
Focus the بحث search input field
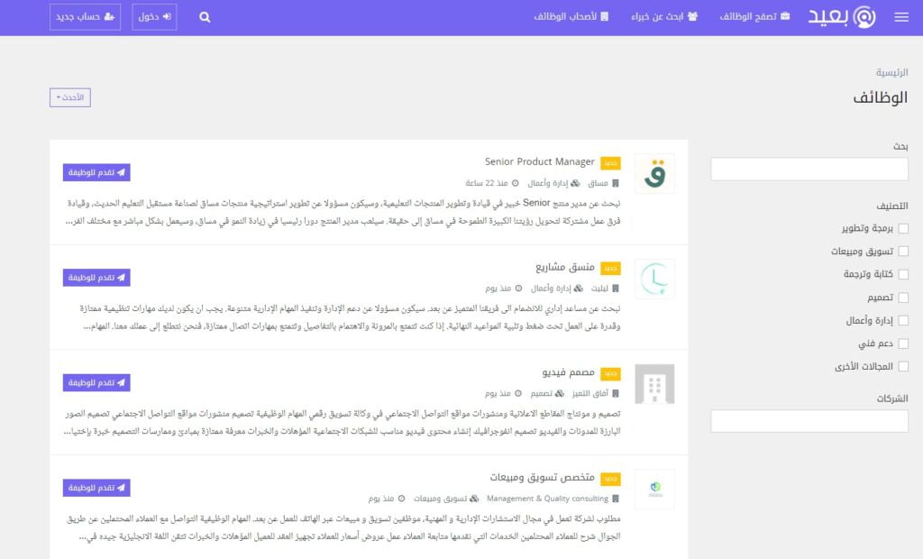tap(809, 170)
